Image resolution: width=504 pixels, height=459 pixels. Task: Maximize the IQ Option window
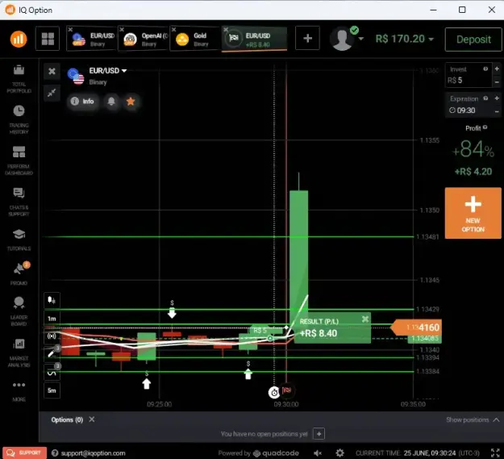point(462,10)
